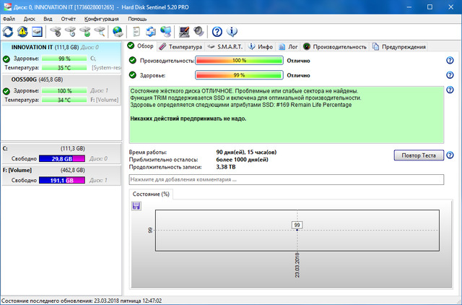Click the disk with green checkmark toolbar icon
This screenshot has width=462, height=305.
[85, 32]
